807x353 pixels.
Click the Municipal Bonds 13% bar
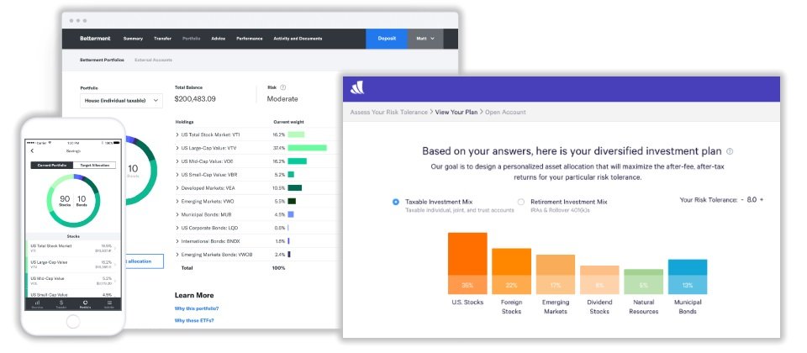point(688,277)
